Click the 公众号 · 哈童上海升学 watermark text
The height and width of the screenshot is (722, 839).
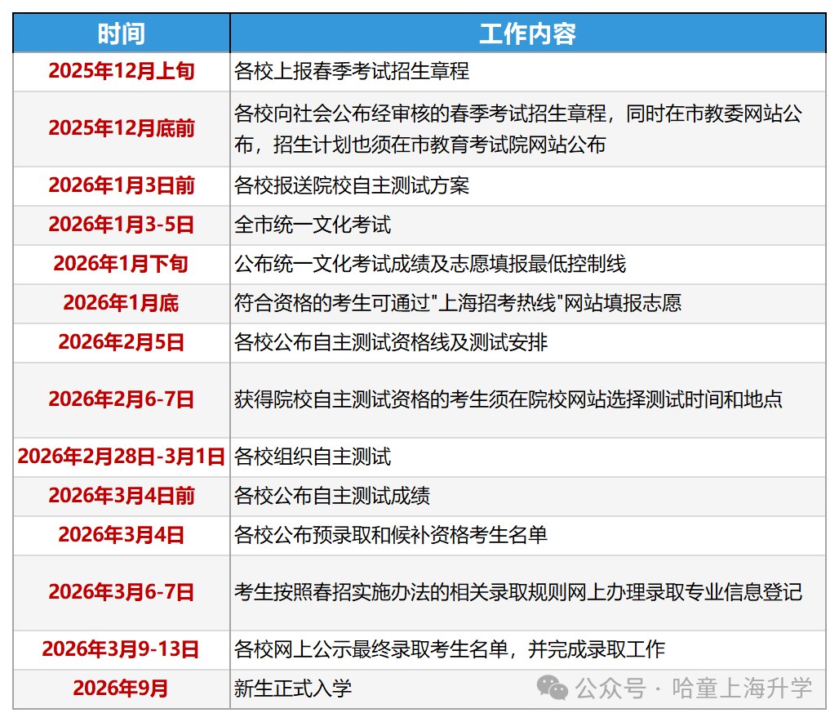coord(694,689)
